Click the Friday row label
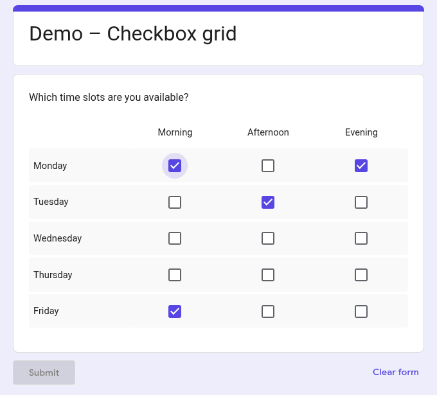 (46, 311)
